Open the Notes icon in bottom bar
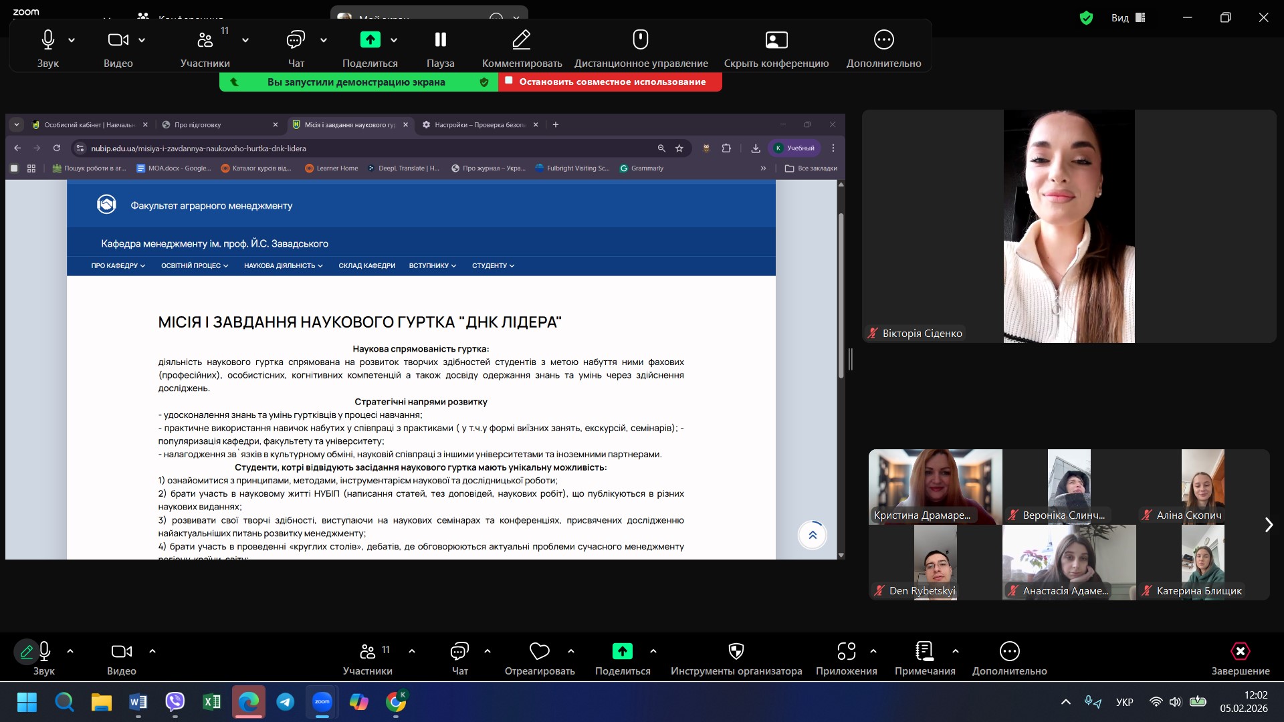Viewport: 1284px width, 722px height. click(x=924, y=651)
